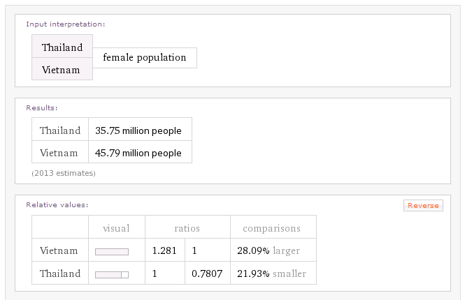Screen dimensions: 465x300
Task: Click the 1.281 ratio value
Action: [164, 251]
